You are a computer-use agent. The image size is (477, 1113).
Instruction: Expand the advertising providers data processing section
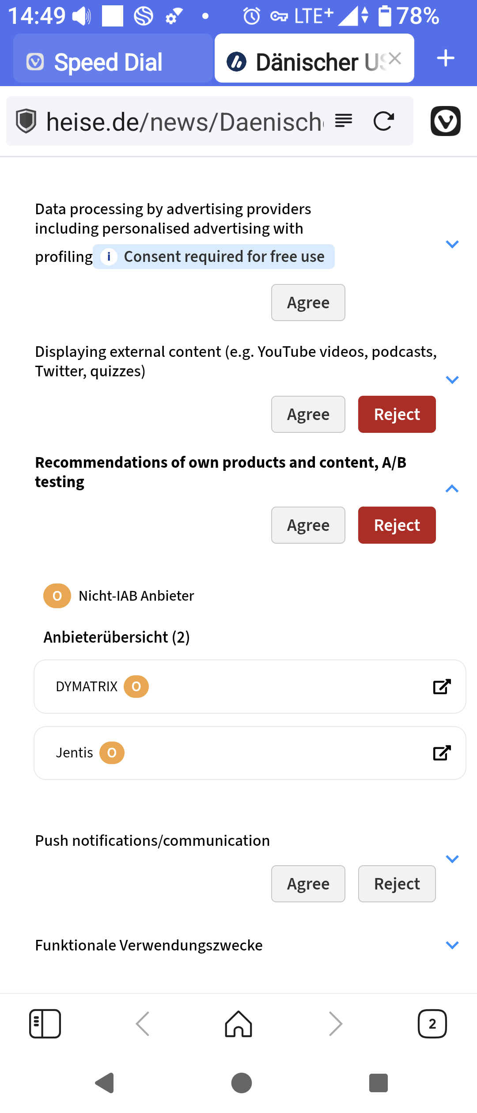pyautogui.click(x=452, y=244)
